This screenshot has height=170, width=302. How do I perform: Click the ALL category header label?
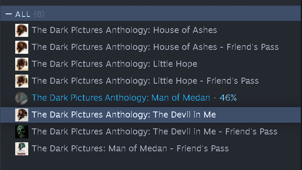[23, 14]
